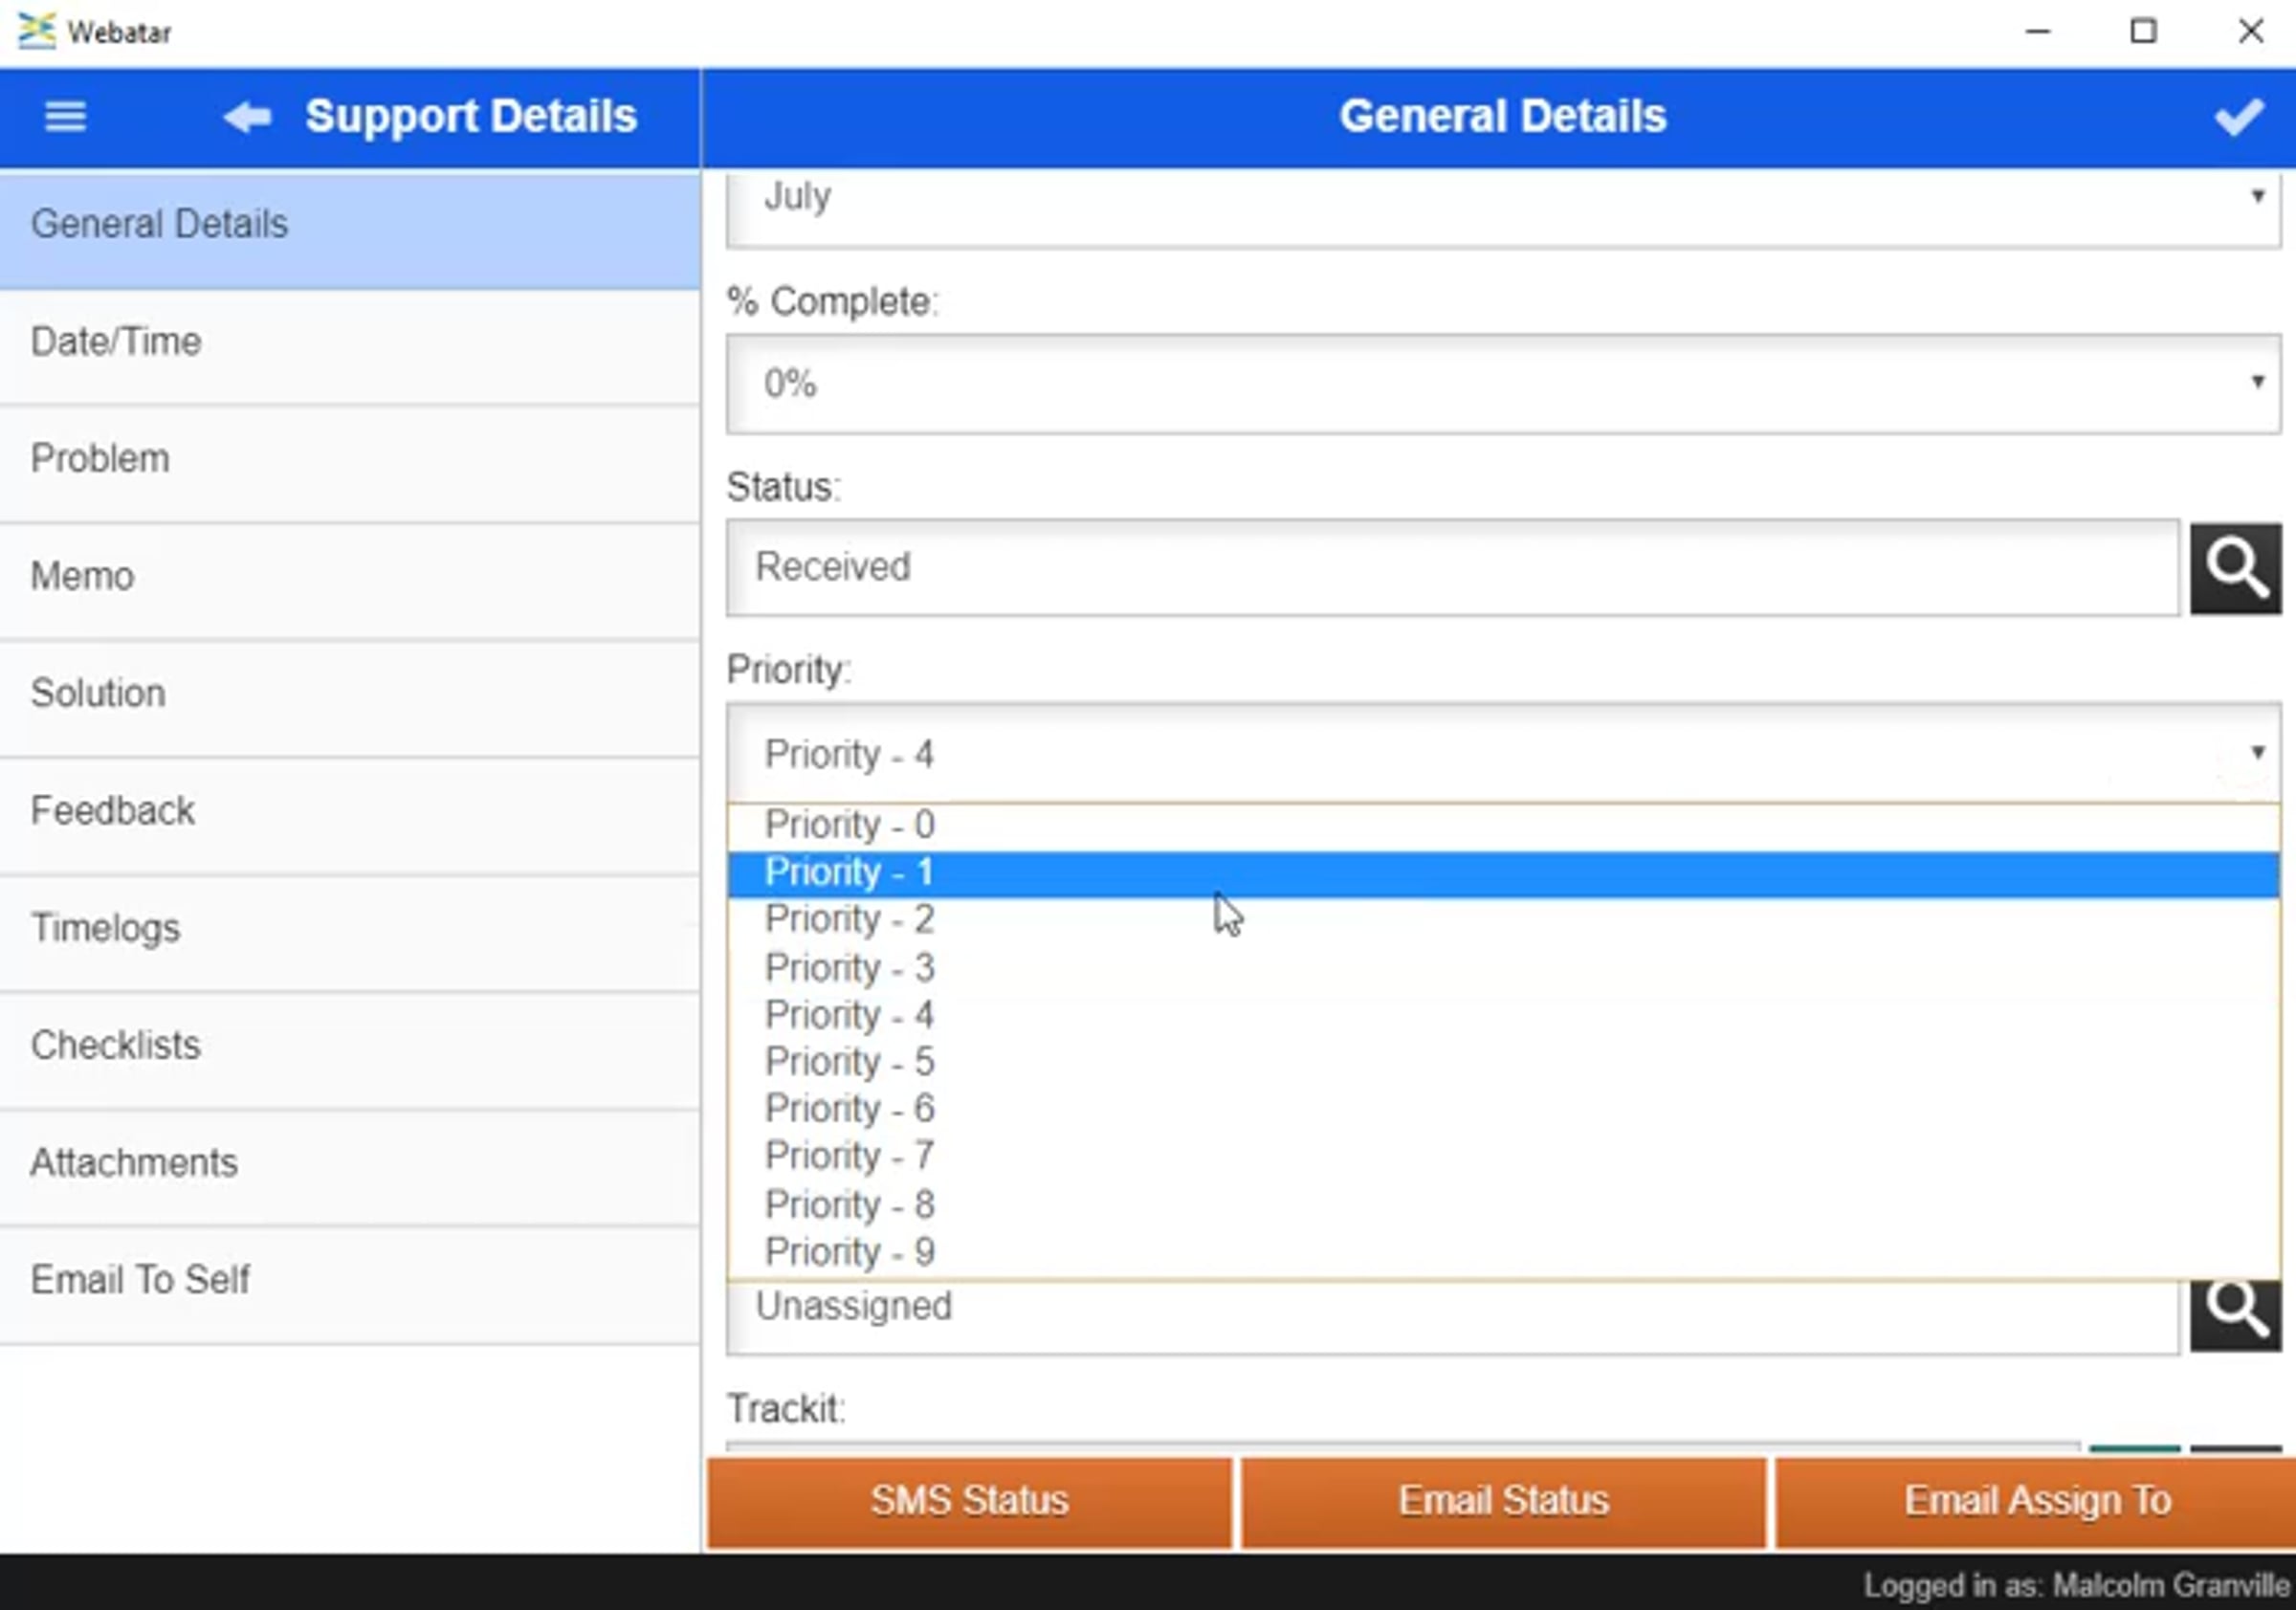Open the Problem section
This screenshot has width=2296, height=1610.
click(350, 464)
